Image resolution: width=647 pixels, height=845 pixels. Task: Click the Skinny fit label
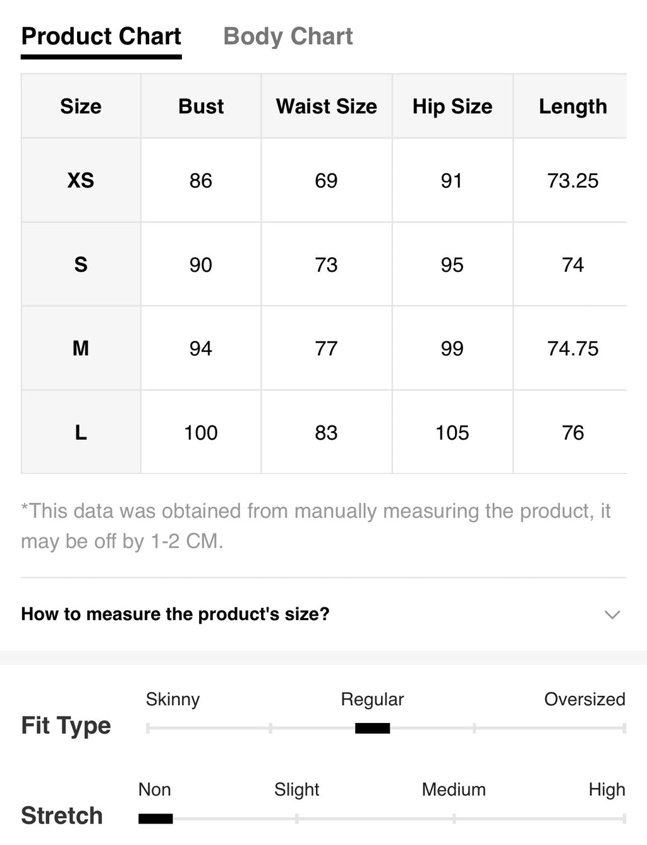coord(172,699)
